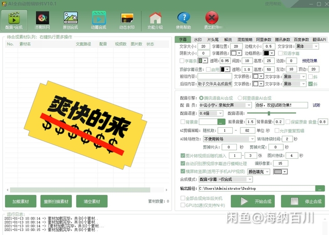
Task: Open the 合成模式 dropdown
Action: click(226, 179)
